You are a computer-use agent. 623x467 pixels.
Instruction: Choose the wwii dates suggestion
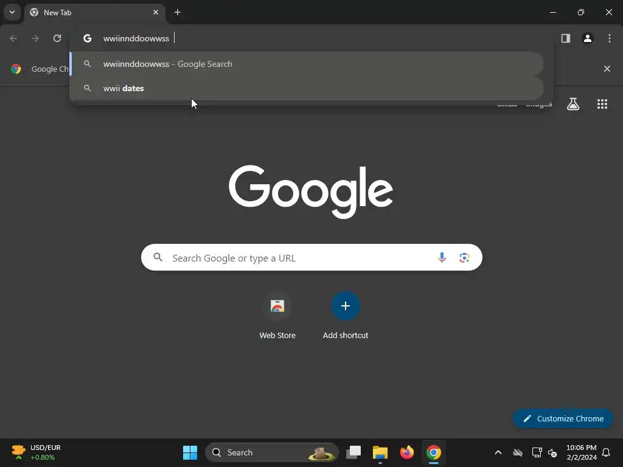(x=307, y=88)
